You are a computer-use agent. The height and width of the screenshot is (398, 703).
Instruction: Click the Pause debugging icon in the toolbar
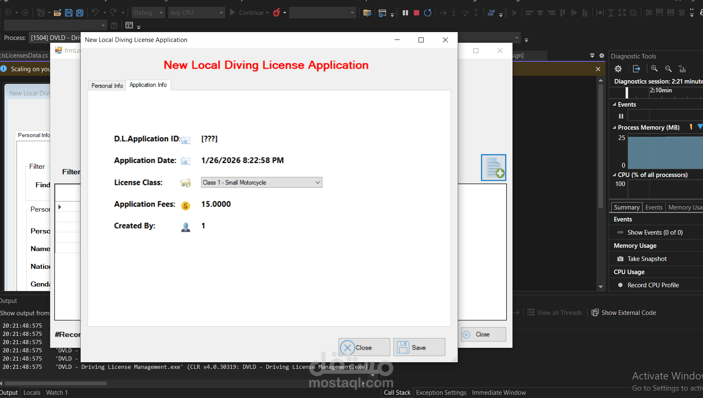tap(405, 12)
